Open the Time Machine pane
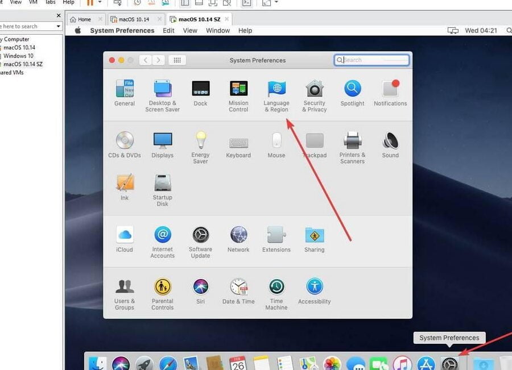Viewport: 512px width, 370px height. tap(276, 287)
